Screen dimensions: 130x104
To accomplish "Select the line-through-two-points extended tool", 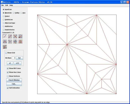I will pyautogui.click(x=10, y=36).
